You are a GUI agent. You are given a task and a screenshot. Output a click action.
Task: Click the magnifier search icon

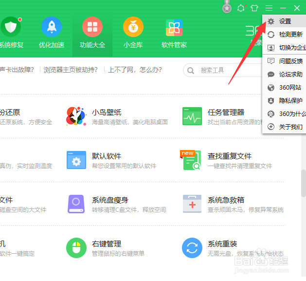191,70
